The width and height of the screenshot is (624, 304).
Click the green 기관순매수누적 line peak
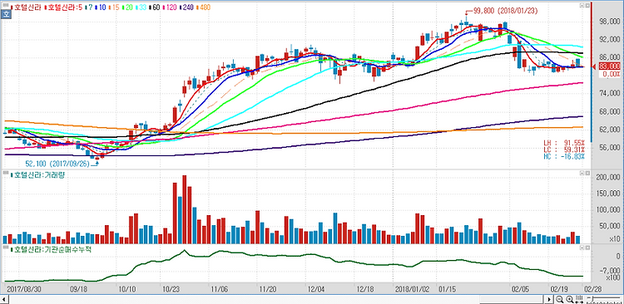tap(184, 250)
